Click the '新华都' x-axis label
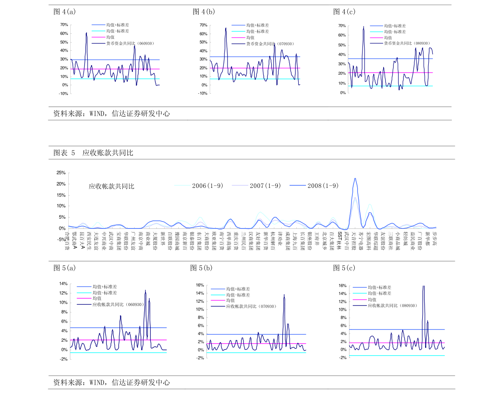484x394 pixels. point(428,239)
